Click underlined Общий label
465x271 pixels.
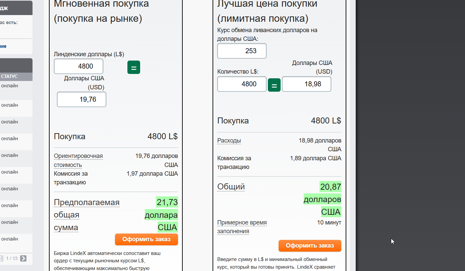tap(231, 187)
